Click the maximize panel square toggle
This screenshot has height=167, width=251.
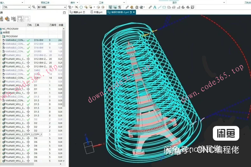point(64,12)
